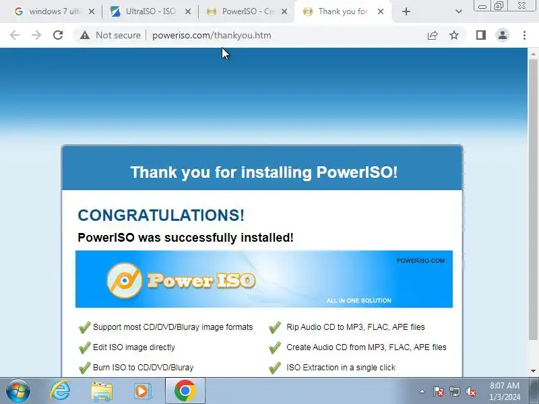This screenshot has height=404, width=539.
Task: Launch Internet Explorer from taskbar
Action: (x=61, y=391)
